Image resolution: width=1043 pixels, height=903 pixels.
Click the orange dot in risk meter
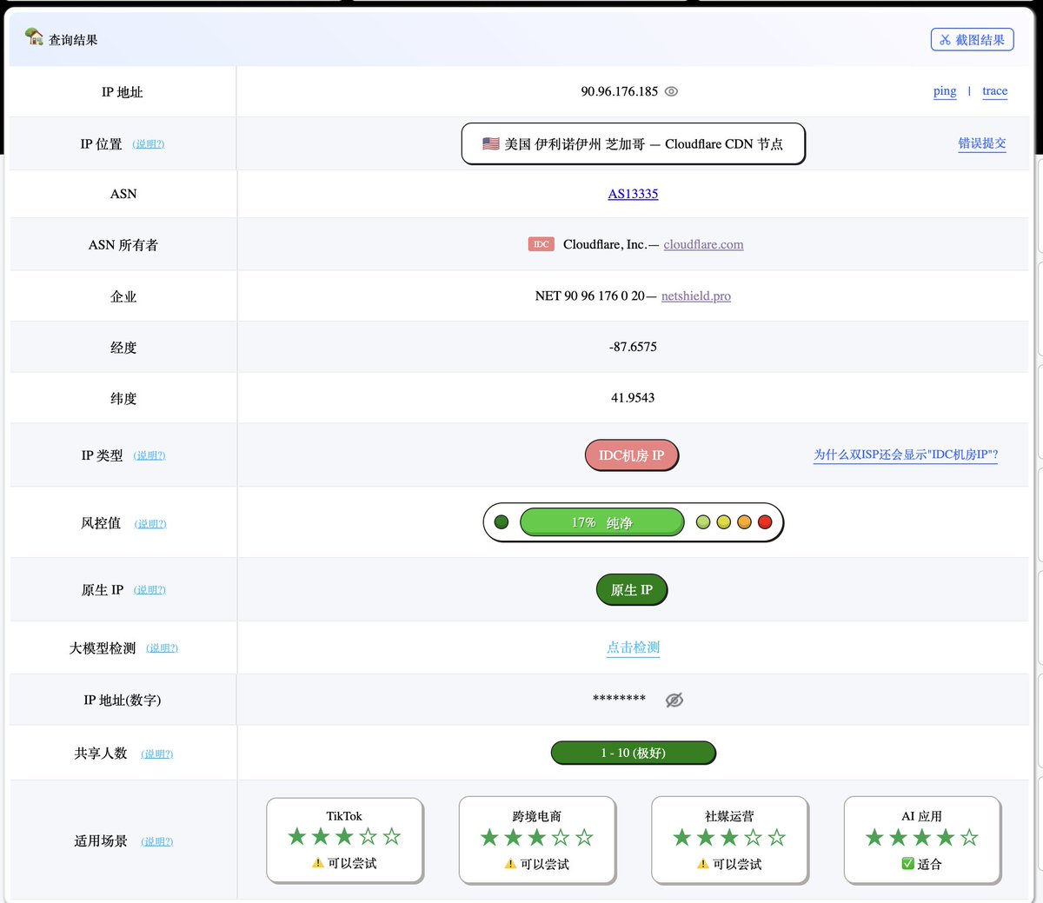744,522
